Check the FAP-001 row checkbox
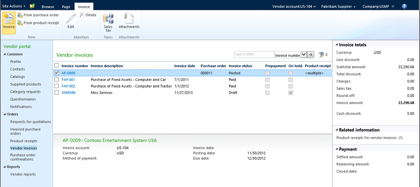420x187 pixels. [57, 80]
